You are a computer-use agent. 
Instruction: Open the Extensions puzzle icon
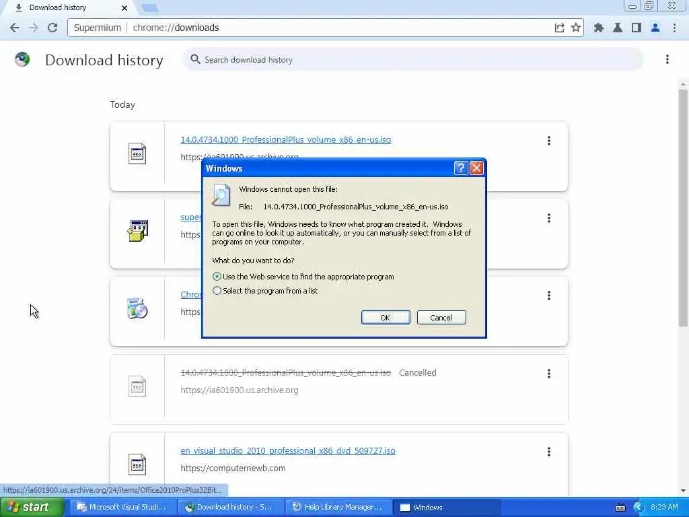[598, 28]
